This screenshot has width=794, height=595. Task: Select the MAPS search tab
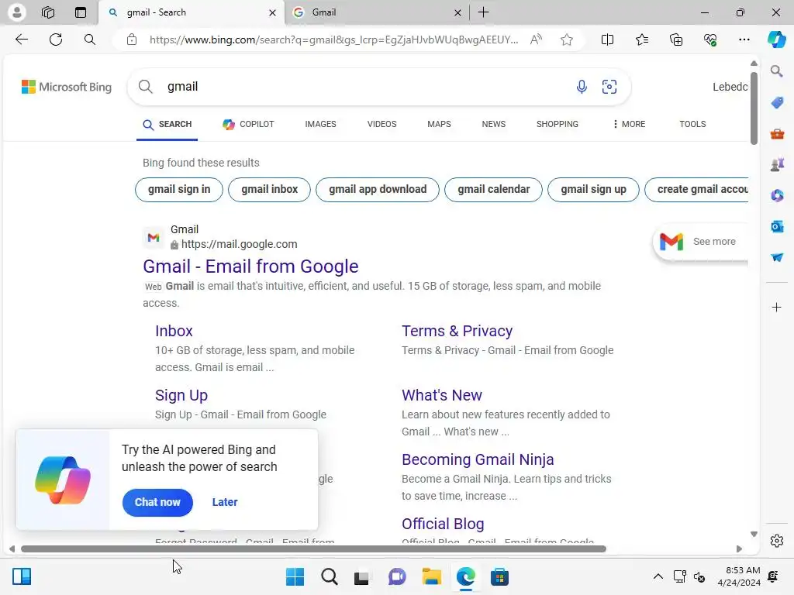[439, 124]
